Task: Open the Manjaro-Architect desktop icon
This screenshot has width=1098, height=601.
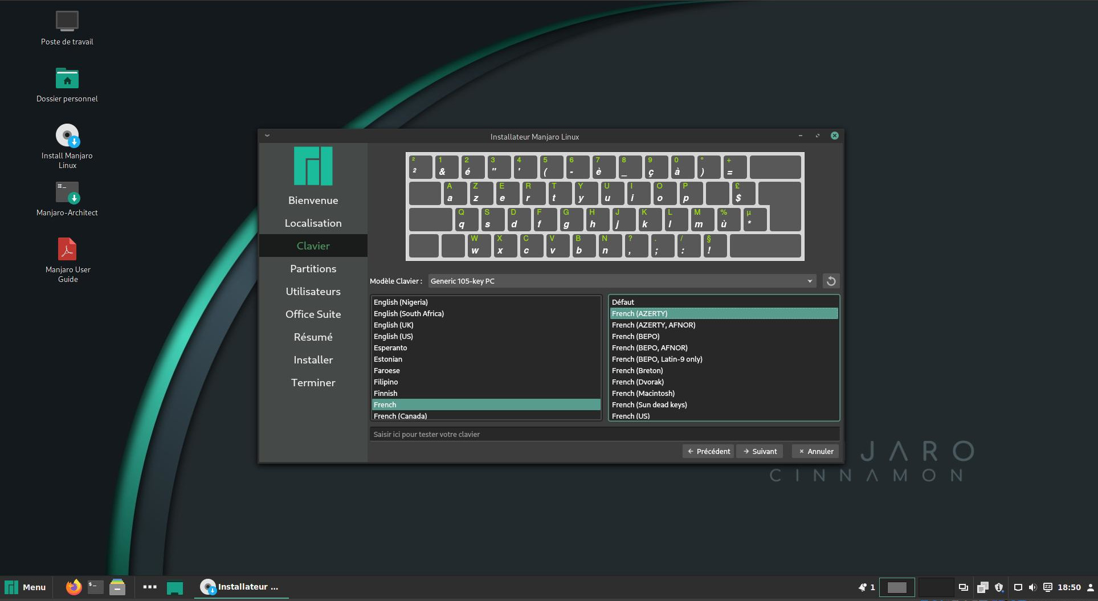Action: [x=67, y=193]
